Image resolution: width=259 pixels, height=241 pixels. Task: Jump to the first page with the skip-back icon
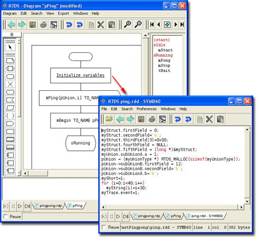[x=152, y=25]
